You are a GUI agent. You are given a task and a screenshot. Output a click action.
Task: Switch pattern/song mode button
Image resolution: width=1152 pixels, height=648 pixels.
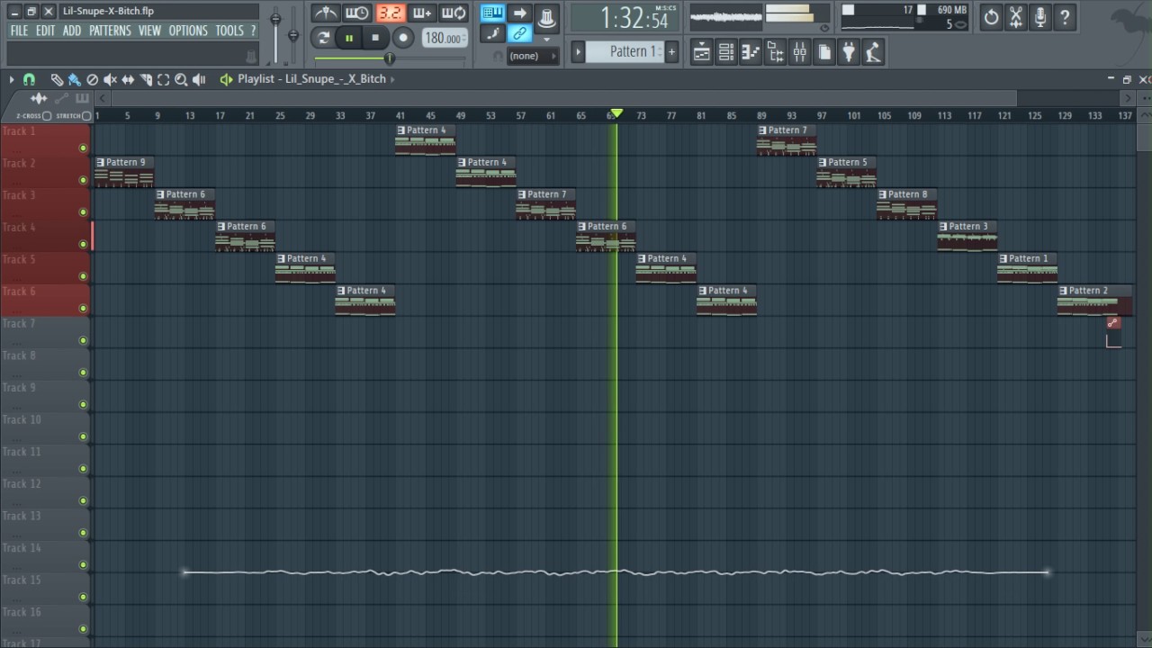[x=324, y=38]
